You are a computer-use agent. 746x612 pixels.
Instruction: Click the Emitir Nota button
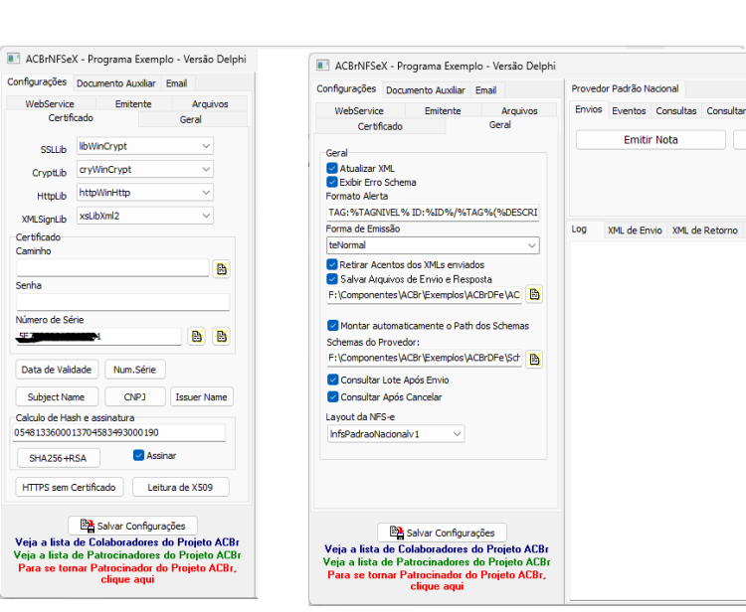coord(651,140)
